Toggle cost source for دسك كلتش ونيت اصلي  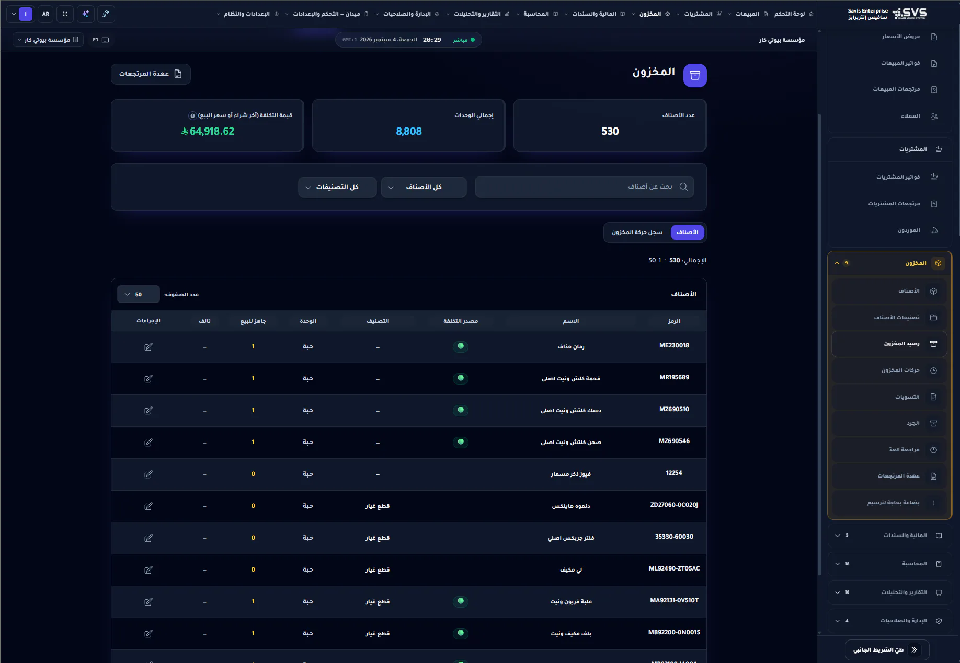461,410
